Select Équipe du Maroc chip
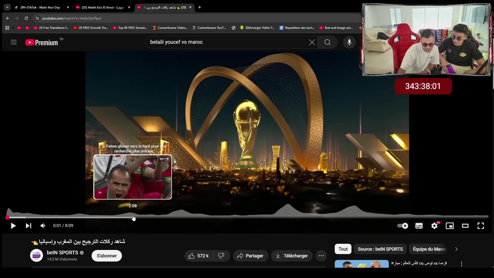This screenshot has height=278, width=494. pos(430,249)
